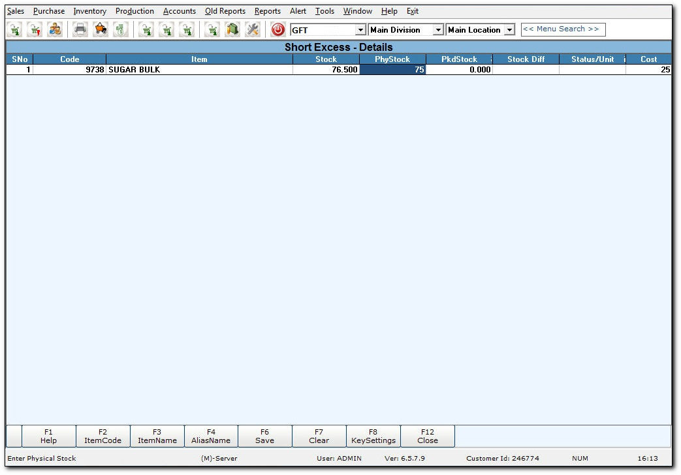
Task: Click the F3 ItemName button
Action: [157, 436]
